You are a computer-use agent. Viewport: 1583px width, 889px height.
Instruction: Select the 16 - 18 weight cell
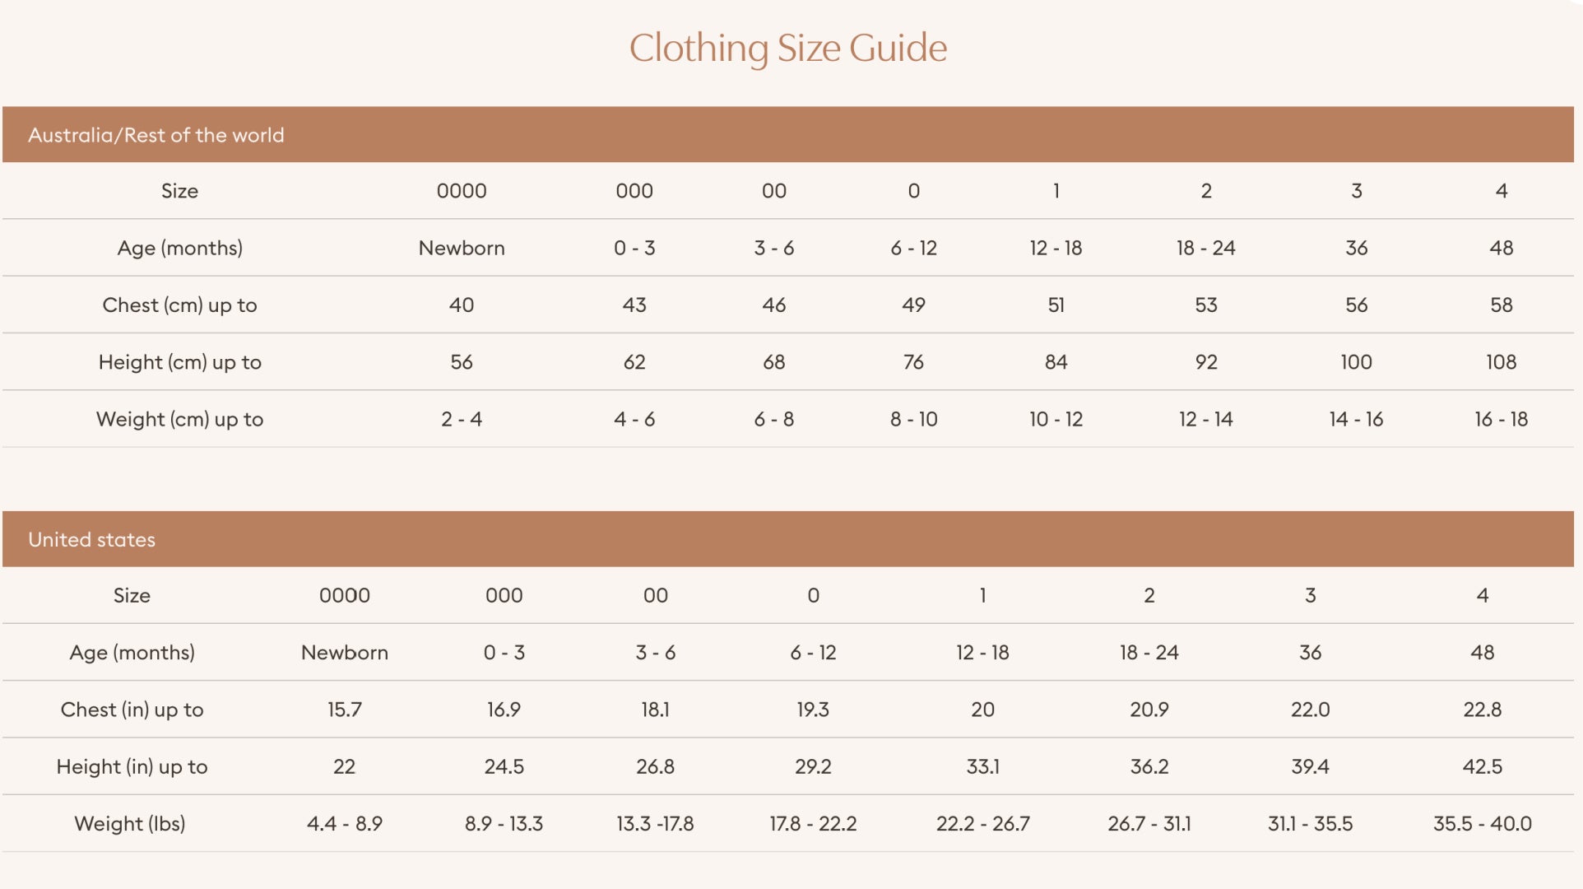coord(1501,419)
